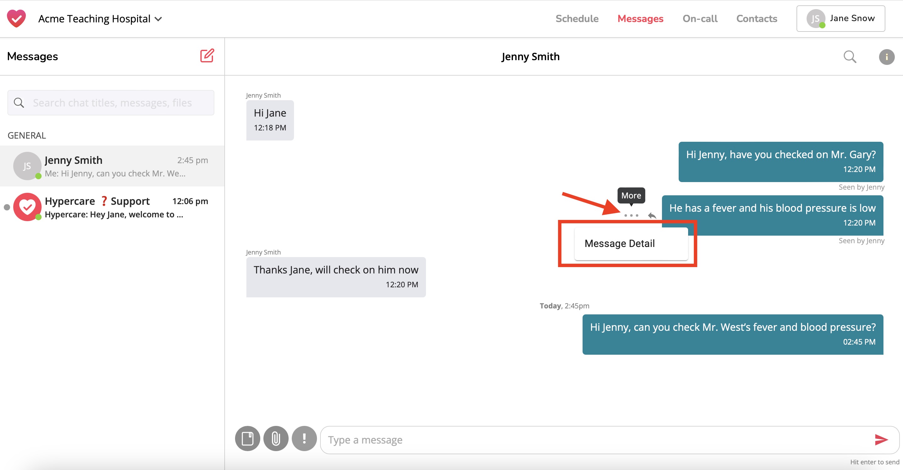Click the reply arrow icon
The height and width of the screenshot is (470, 903).
pos(652,215)
